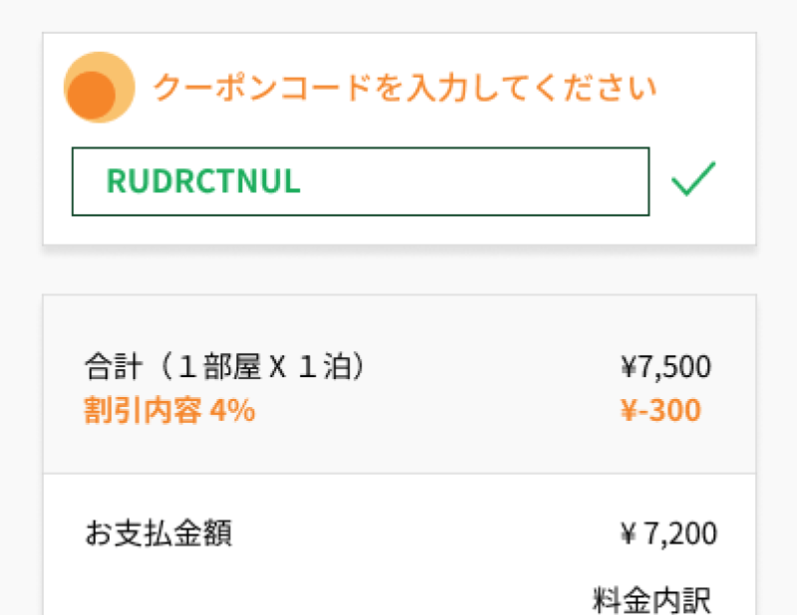Open the 料金内訳 price breakdown

point(653,600)
